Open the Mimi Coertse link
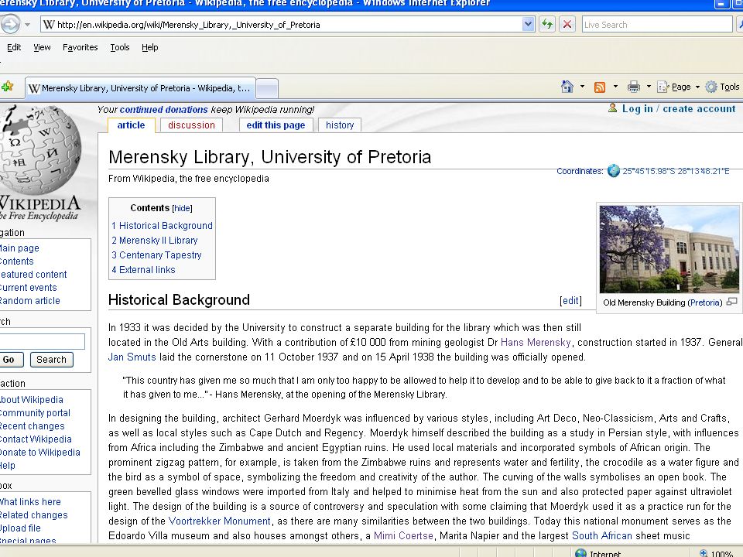Image resolution: width=743 pixels, height=557 pixels. [x=403, y=535]
